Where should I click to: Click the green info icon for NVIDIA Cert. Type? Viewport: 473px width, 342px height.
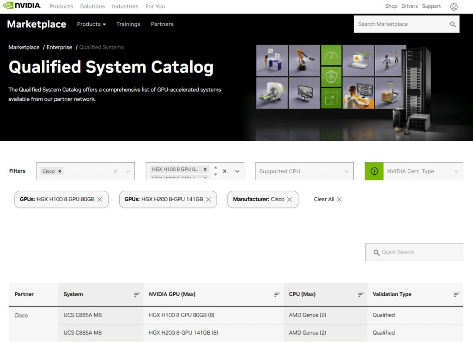[x=374, y=171]
